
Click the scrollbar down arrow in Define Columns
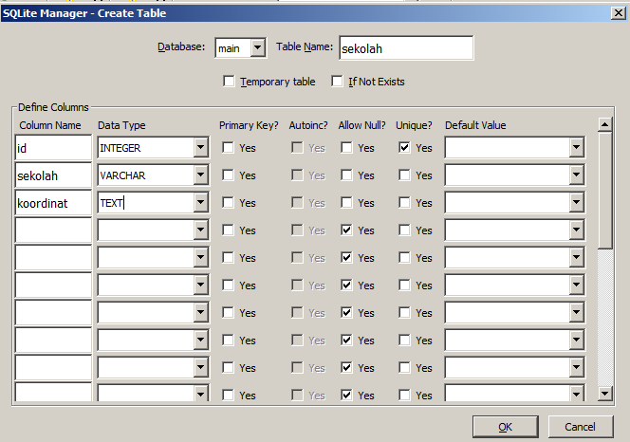[x=604, y=393]
